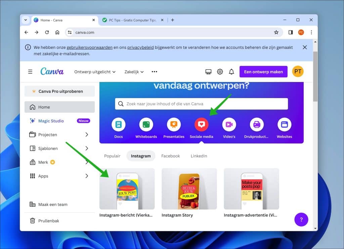
Task: Click Canva Pro uitproberen button
Action: tap(59, 91)
